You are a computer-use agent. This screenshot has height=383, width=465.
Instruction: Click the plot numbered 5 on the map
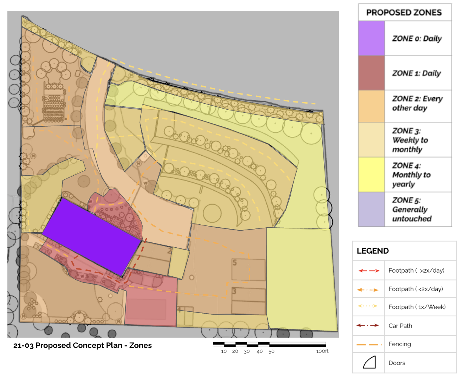248,270
